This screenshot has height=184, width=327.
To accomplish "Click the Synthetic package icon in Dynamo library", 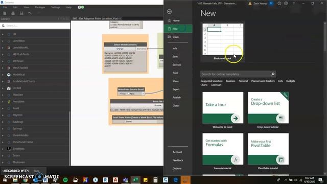I will [9, 149].
